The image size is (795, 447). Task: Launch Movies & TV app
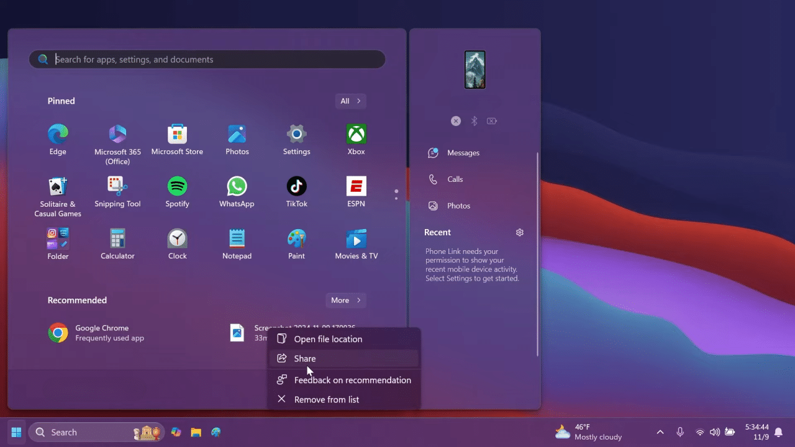(x=356, y=244)
